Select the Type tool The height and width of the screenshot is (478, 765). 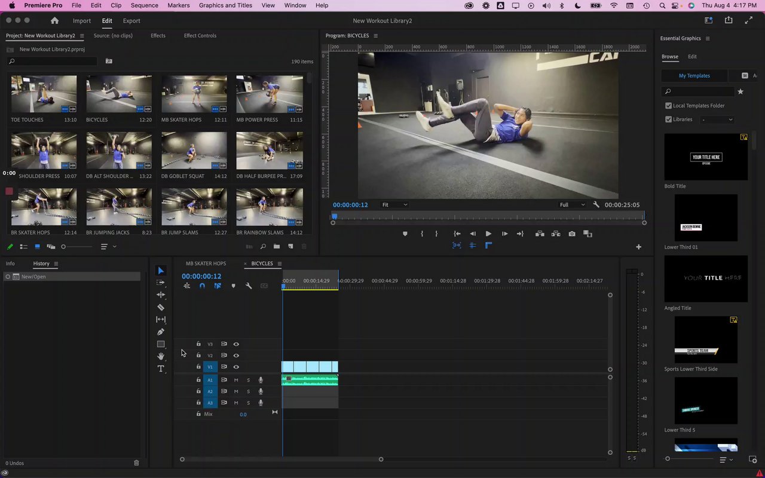161,369
